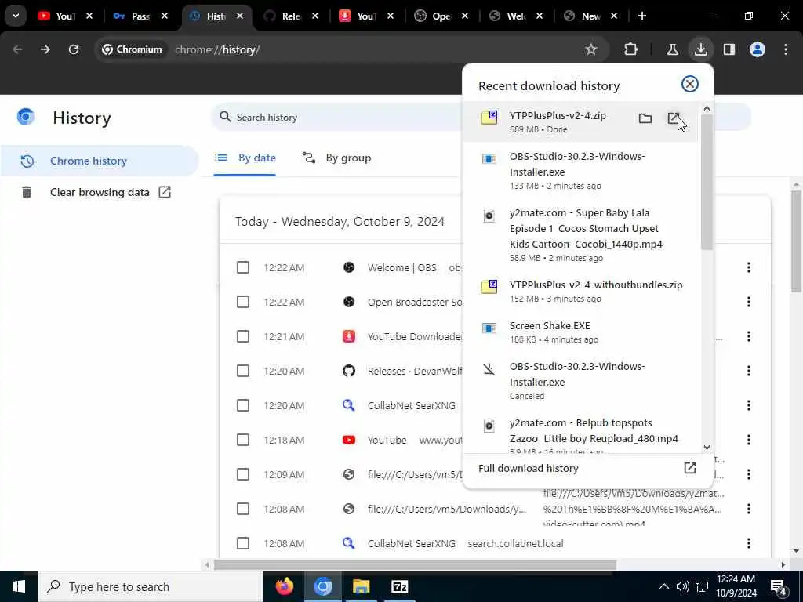803x602 pixels.
Task: Check the 12:08 AM file entry checkbox
Action: tap(243, 509)
